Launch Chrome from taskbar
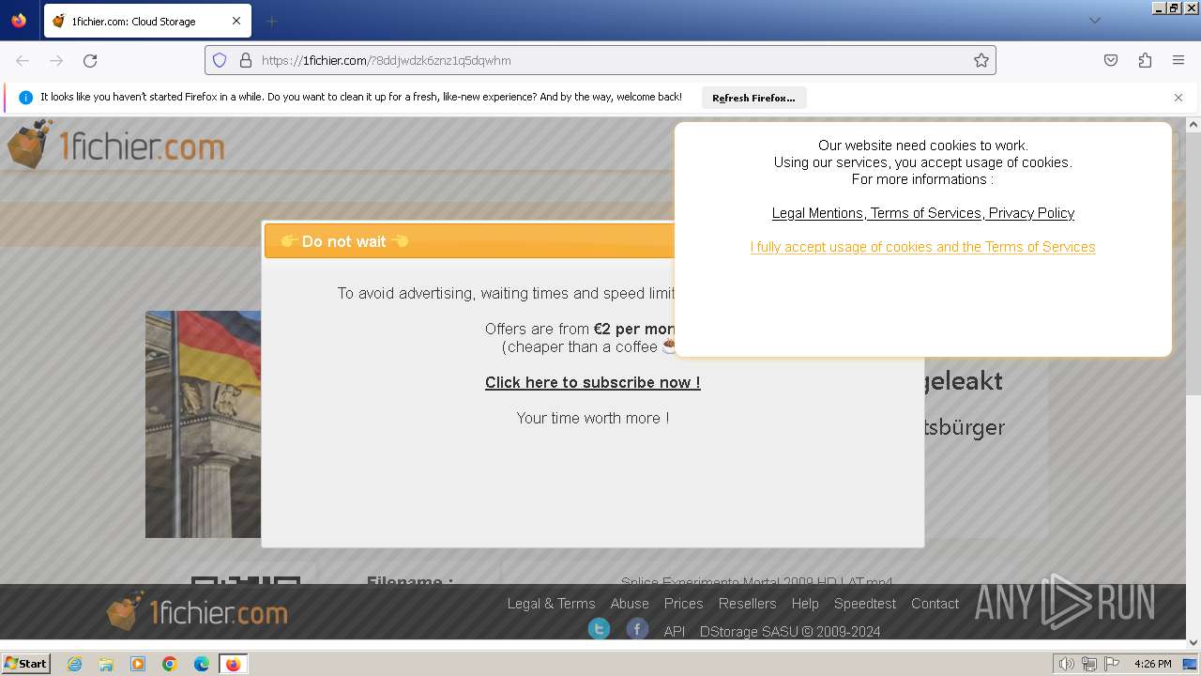Image resolution: width=1201 pixels, height=676 pixels. click(170, 664)
